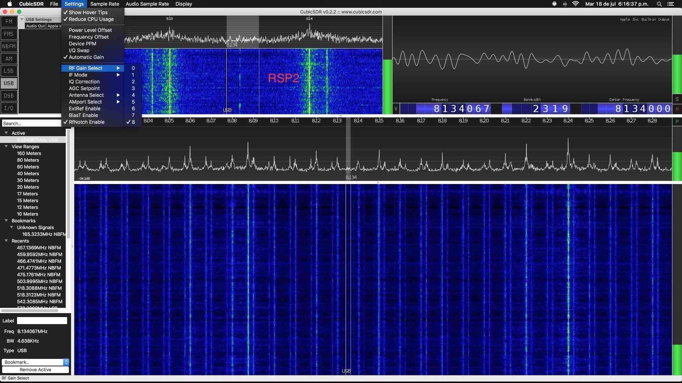Open macOS Spotlight search

click(659, 4)
